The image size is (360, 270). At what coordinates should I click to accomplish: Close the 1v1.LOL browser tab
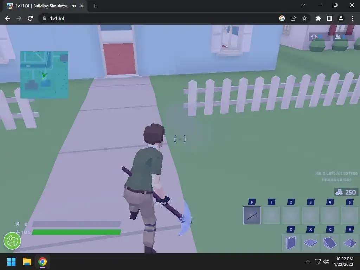[82, 6]
